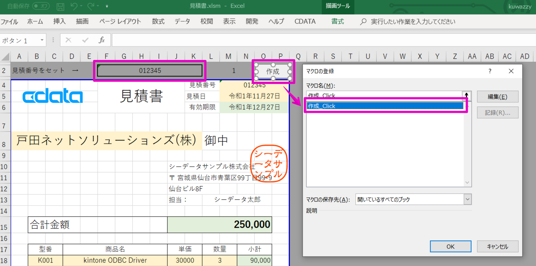
Task: Click the Insert Function fx icon
Action: [x=102, y=40]
